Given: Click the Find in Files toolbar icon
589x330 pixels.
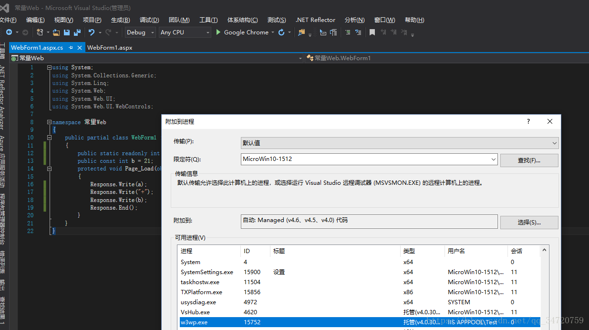Looking at the screenshot, I should pos(301,32).
